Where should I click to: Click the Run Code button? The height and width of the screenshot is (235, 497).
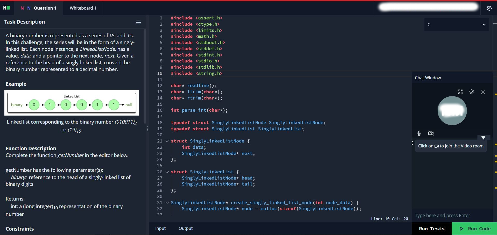click(474, 229)
